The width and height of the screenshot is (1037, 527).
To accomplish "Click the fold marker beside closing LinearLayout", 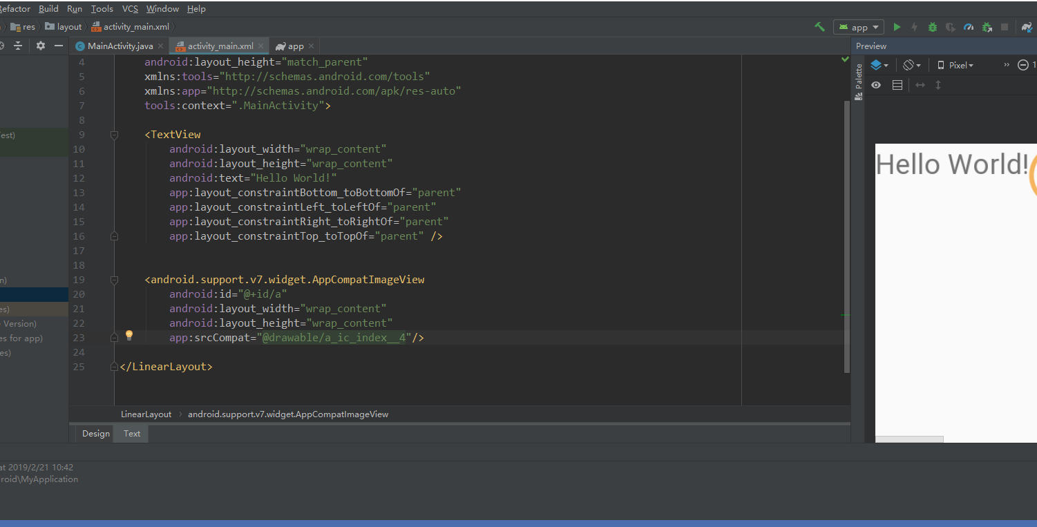I will click(115, 367).
